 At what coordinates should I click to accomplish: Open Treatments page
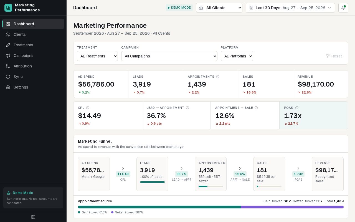point(33,45)
